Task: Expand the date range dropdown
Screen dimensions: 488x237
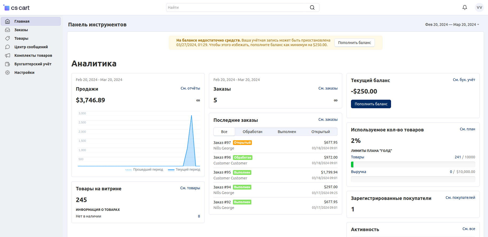Action: pos(452,25)
